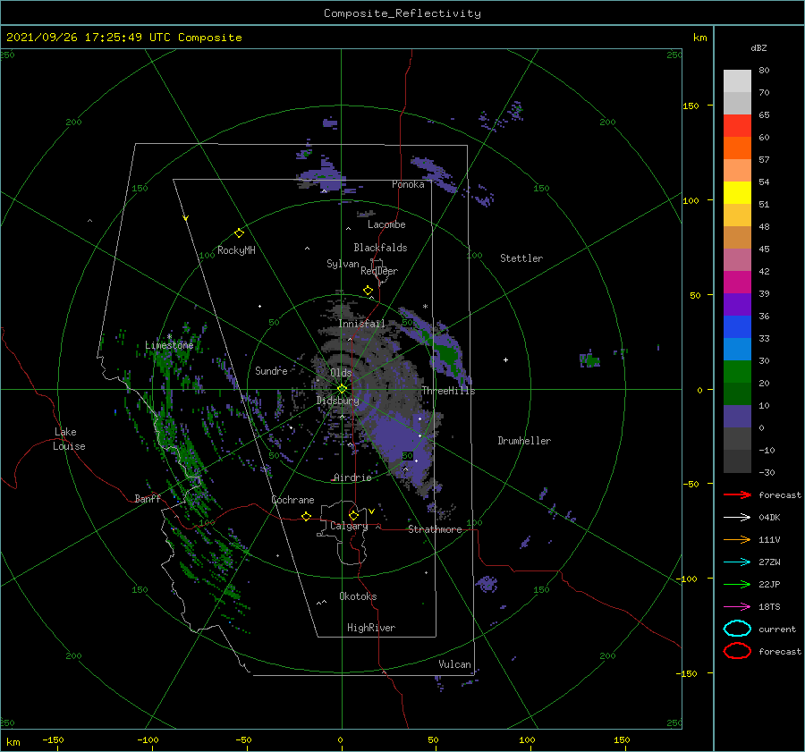The width and height of the screenshot is (805, 752).
Task: Click the white asterisk marker above Limestone
Action: click(169, 337)
